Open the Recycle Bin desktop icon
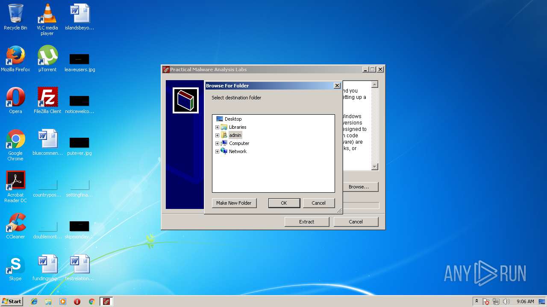 click(x=15, y=17)
